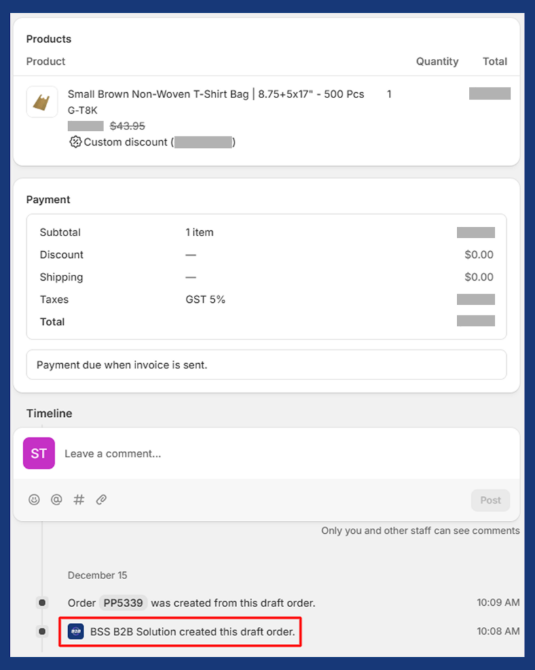Click the struck-through $43.95 price
The width and height of the screenshot is (535, 670).
click(128, 126)
